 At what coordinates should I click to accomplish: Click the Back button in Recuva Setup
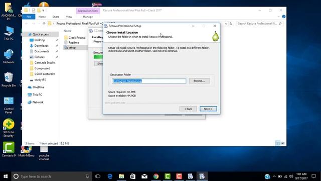(x=188, y=109)
